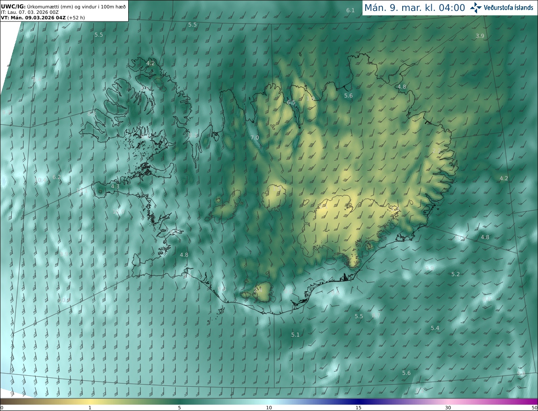Viewport: 538px width, 411px height.
Task: Click the color scale tick label "0"
Action: (2, 408)
